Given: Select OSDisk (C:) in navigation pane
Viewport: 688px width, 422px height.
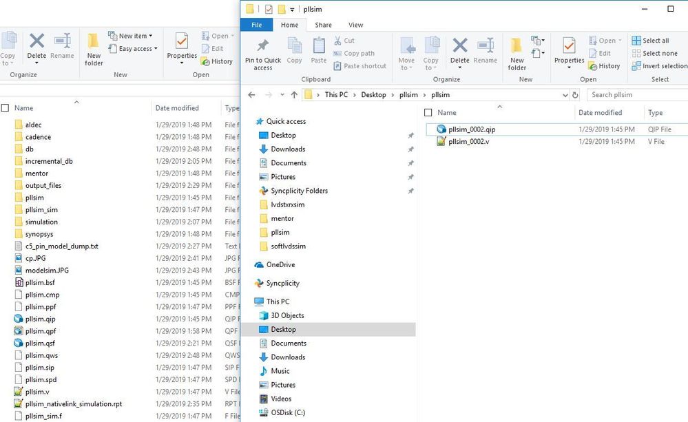Looking at the screenshot, I should [x=288, y=412].
